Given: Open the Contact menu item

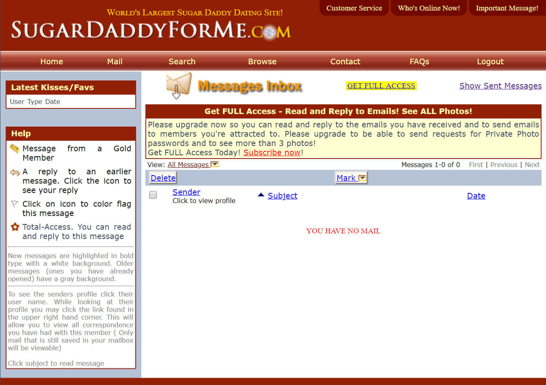Looking at the screenshot, I should point(345,61).
